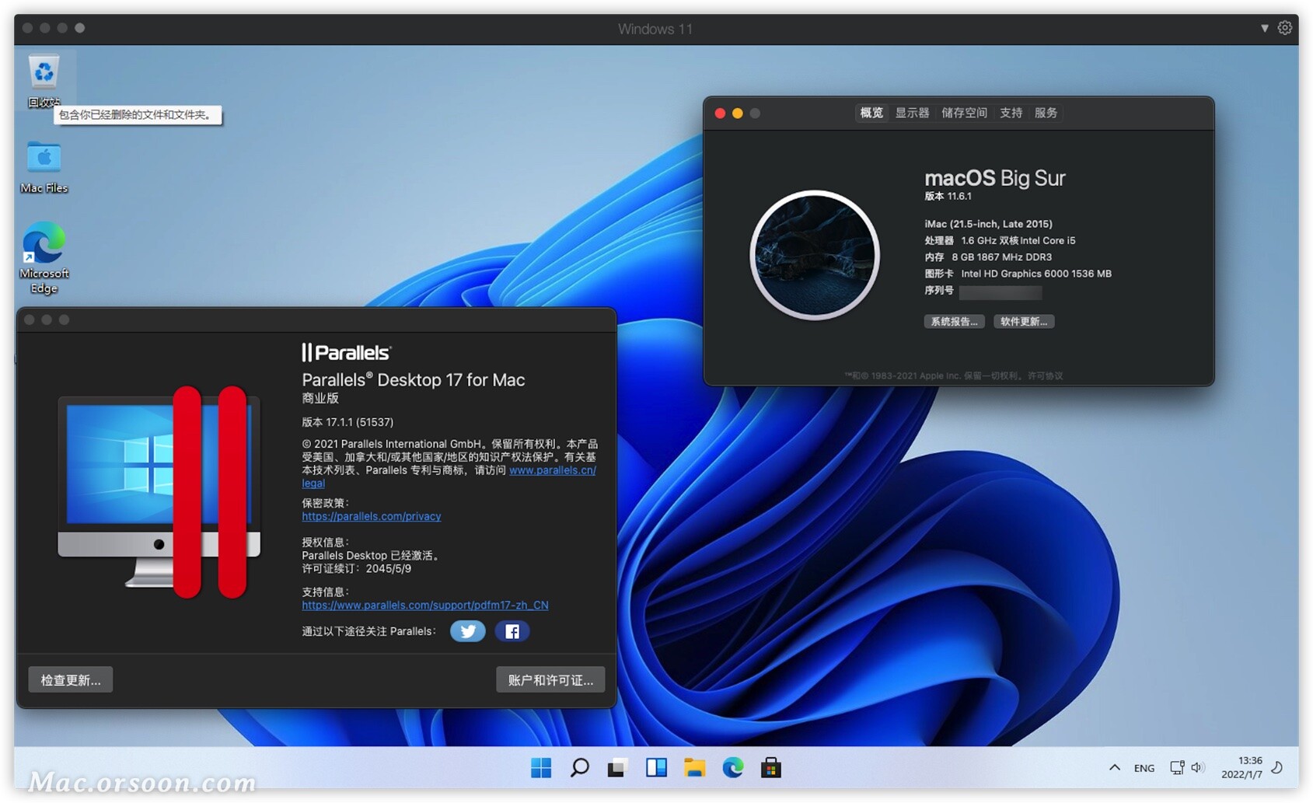Image resolution: width=1313 pixels, height=803 pixels.
Task: Open Microsoft Store from the taskbar
Action: tap(771, 768)
